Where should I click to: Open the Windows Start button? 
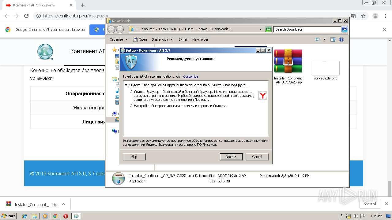click(x=8, y=216)
